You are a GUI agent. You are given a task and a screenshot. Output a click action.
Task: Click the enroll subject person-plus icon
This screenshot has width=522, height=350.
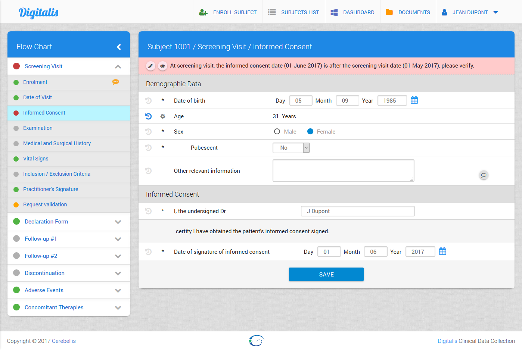coord(203,12)
